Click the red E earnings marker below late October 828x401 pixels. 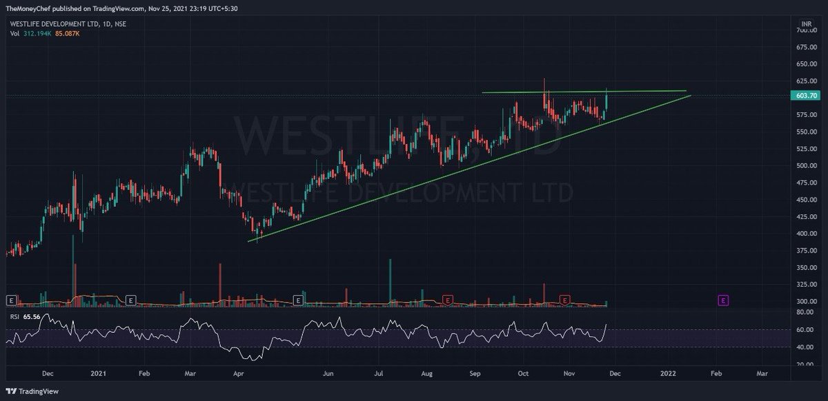(566, 300)
